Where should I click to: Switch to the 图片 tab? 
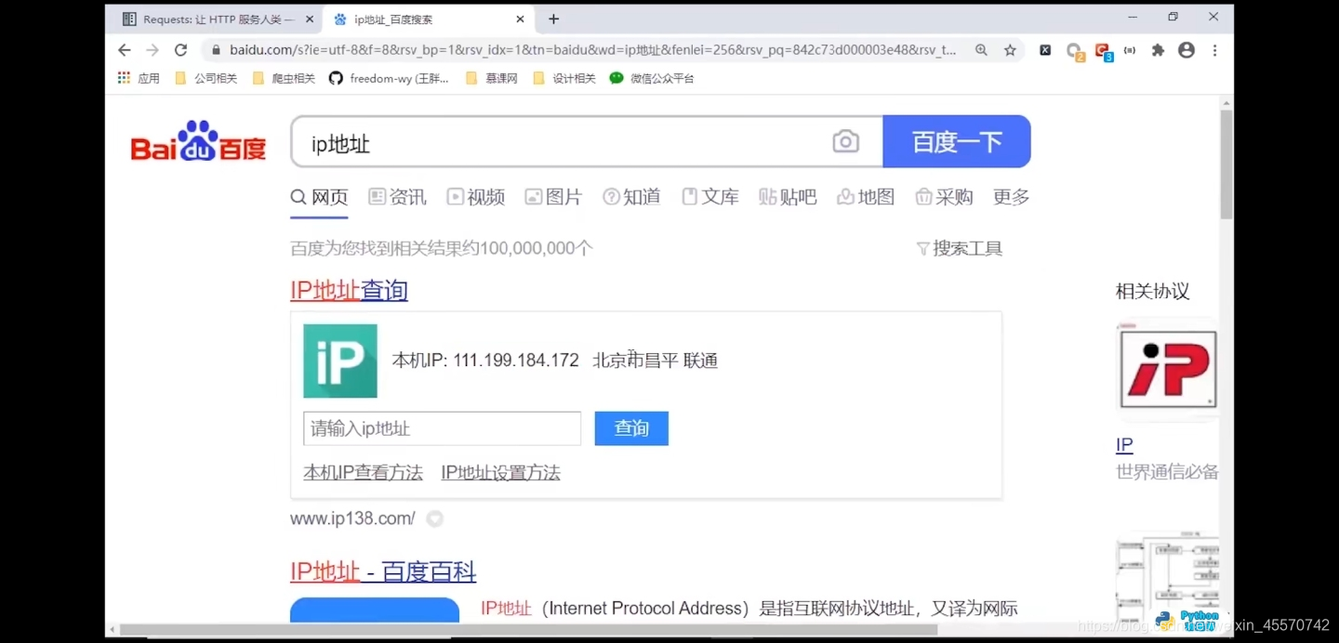553,197
